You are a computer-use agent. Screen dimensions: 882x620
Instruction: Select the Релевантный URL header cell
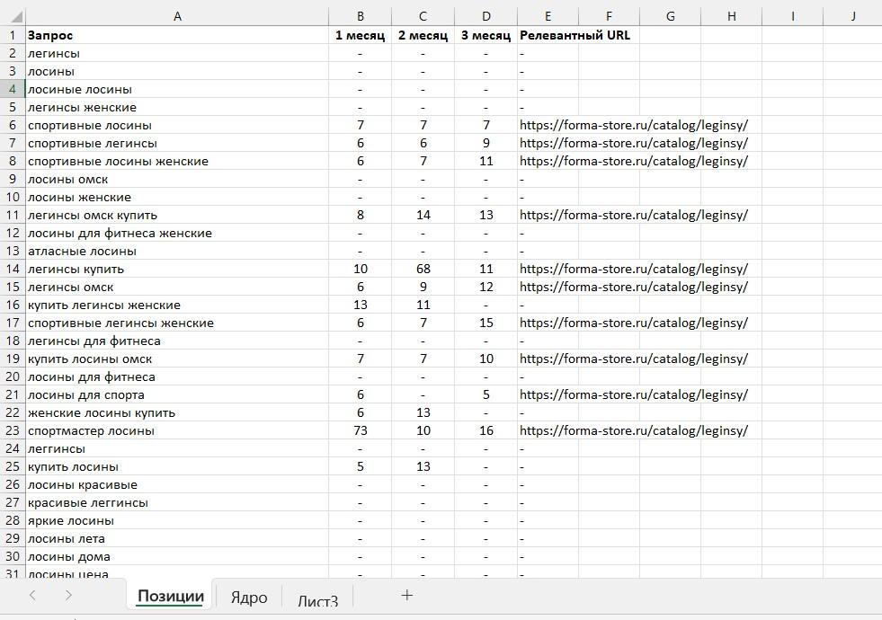pyautogui.click(x=575, y=35)
